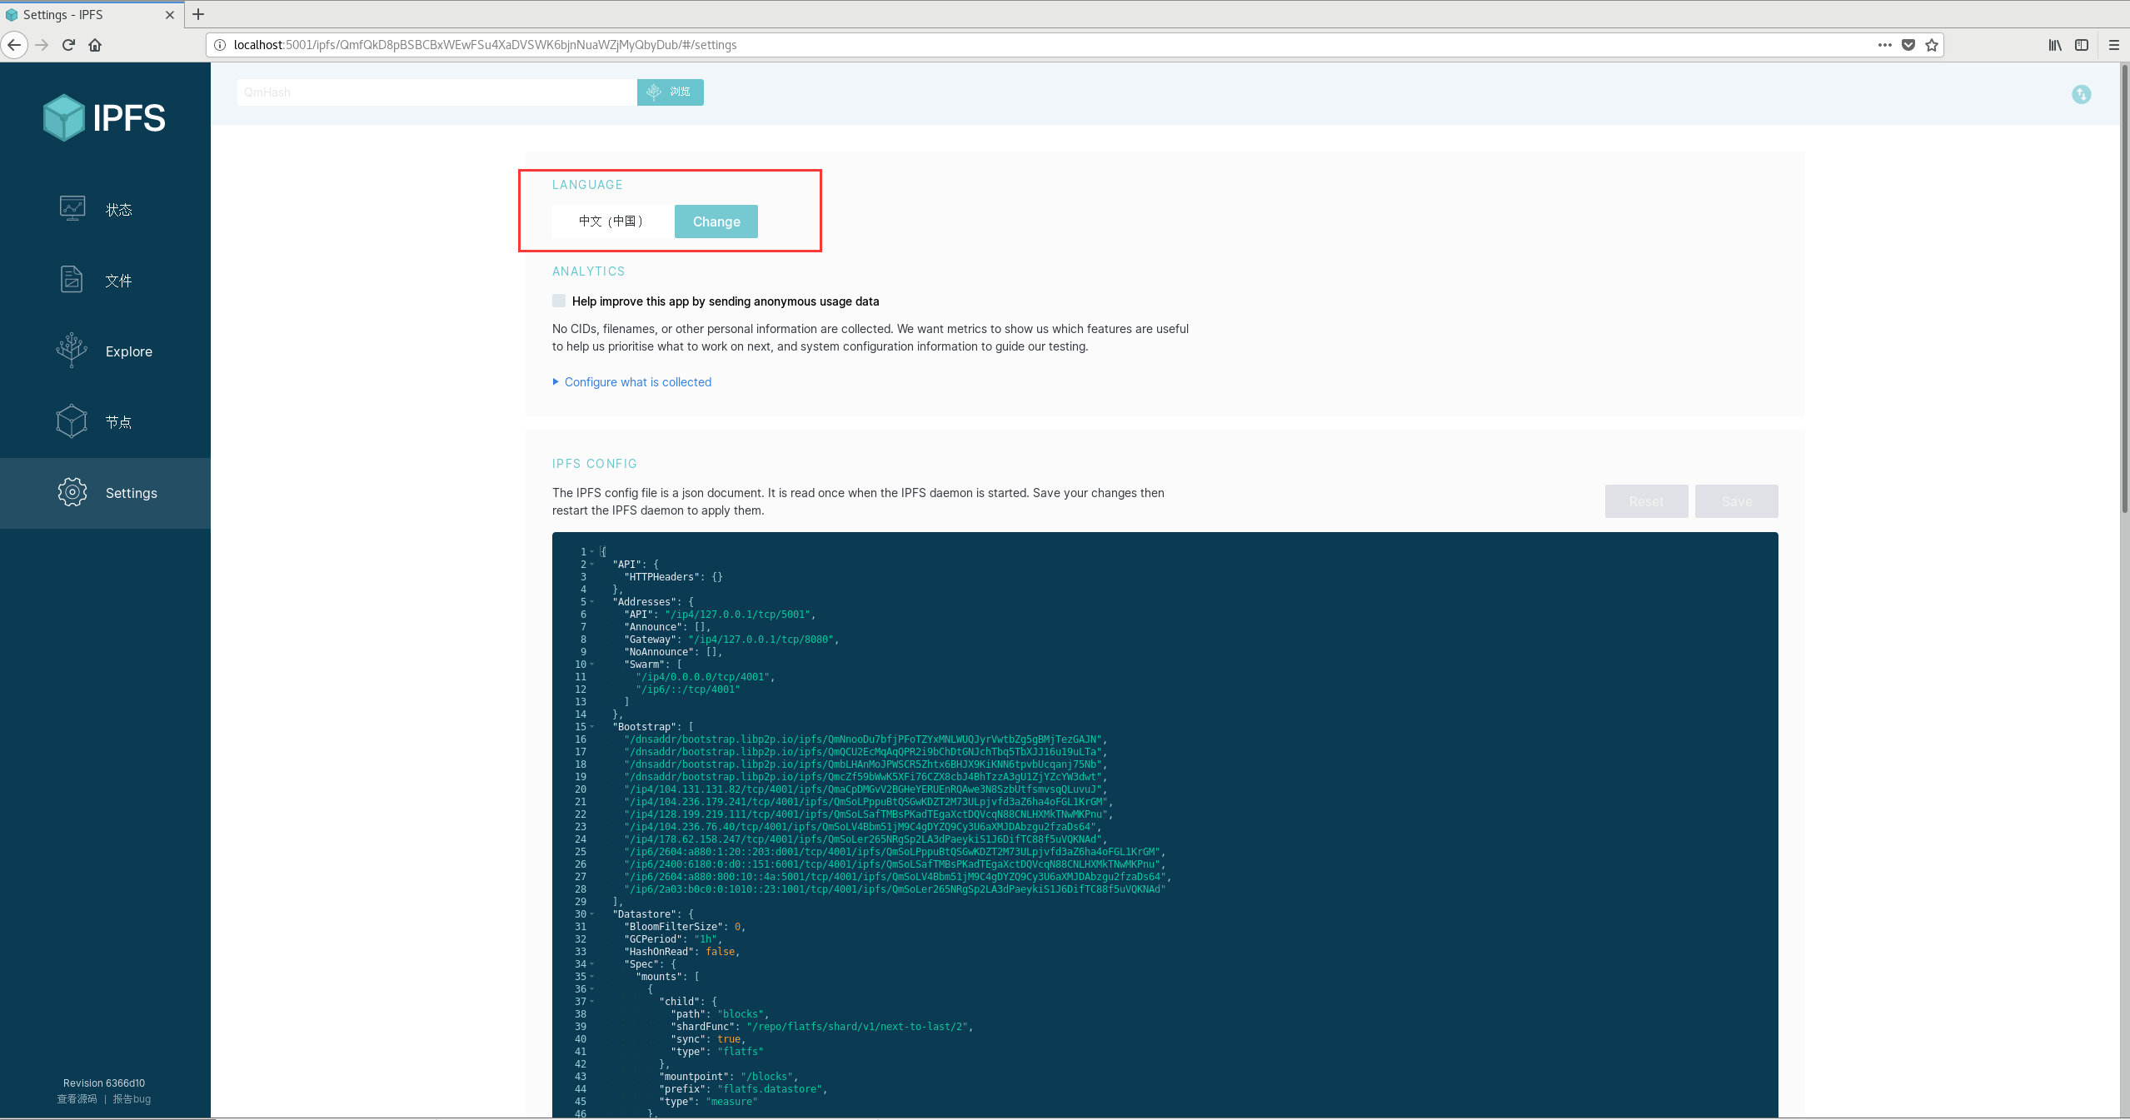This screenshot has height=1120, width=2130.
Task: Open the Firefox hamburger menu
Action: [2113, 45]
